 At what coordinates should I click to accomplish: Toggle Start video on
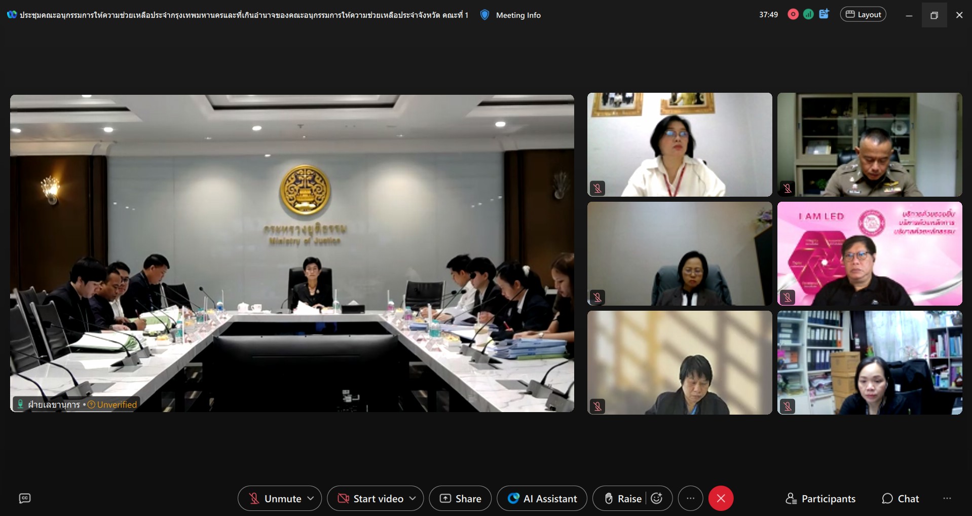pyautogui.click(x=371, y=498)
